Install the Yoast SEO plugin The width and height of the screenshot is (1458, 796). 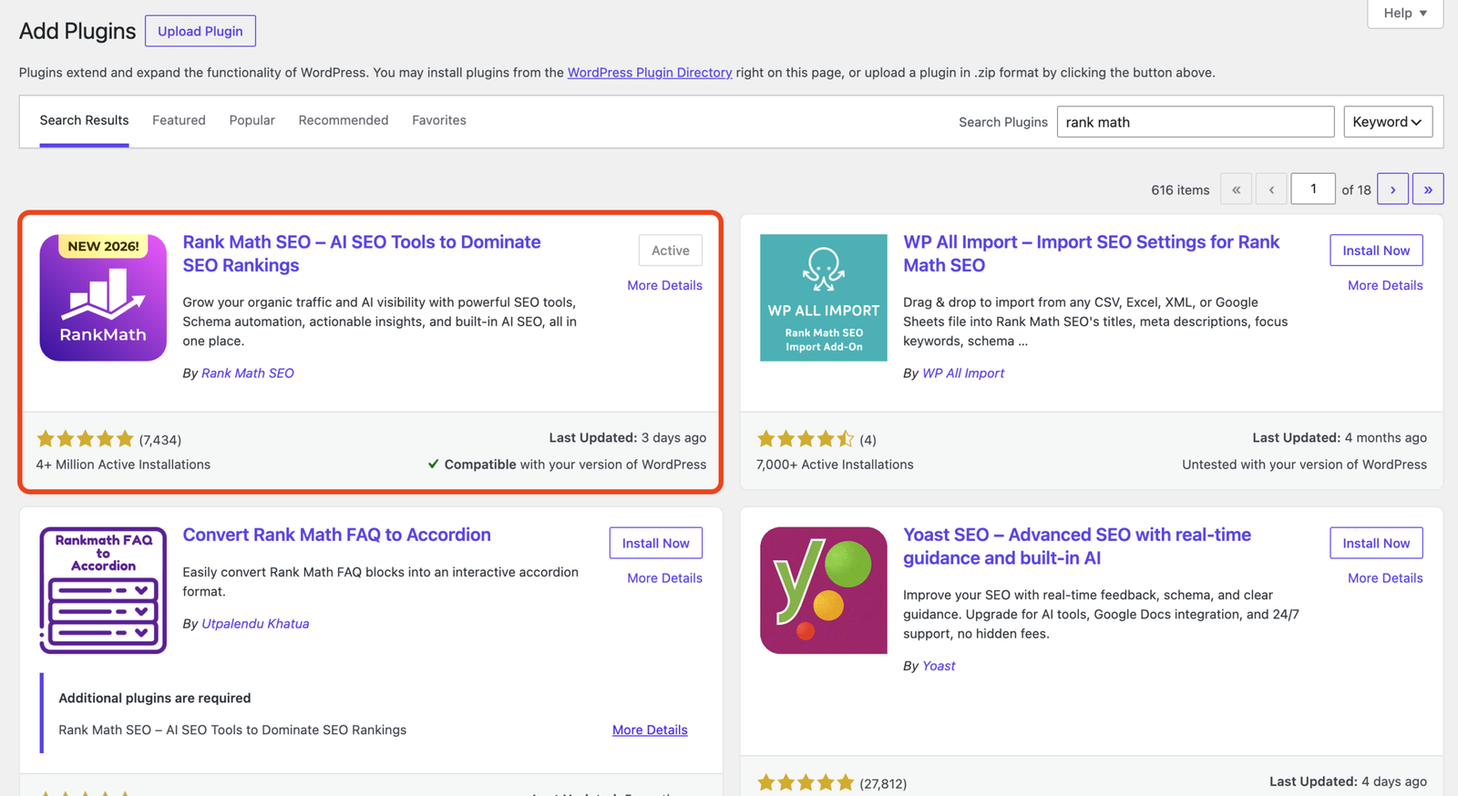pos(1376,543)
